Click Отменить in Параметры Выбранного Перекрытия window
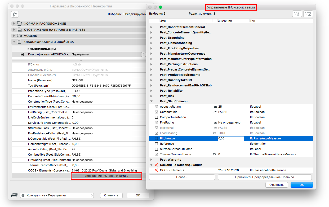The width and height of the screenshot is (329, 207). 111,195
